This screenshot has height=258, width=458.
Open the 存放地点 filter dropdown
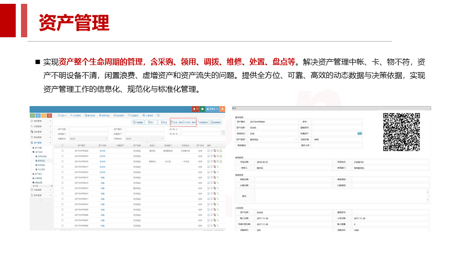tap(145, 139)
